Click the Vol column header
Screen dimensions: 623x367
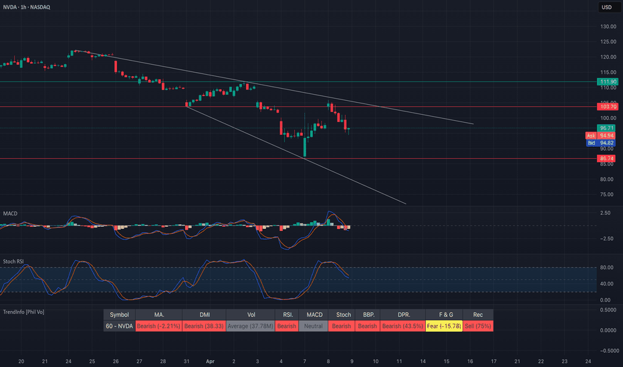pos(251,315)
